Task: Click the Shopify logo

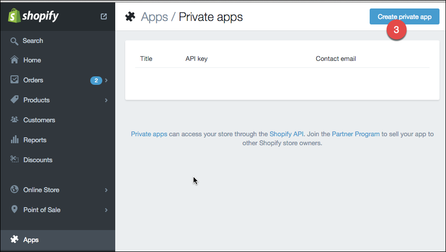Action: coord(33,15)
